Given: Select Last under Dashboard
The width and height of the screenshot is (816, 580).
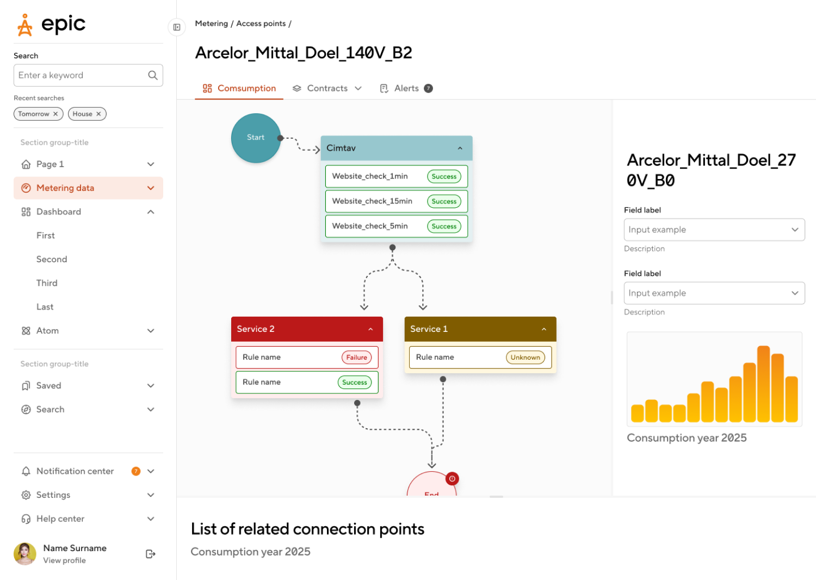Looking at the screenshot, I should point(45,307).
